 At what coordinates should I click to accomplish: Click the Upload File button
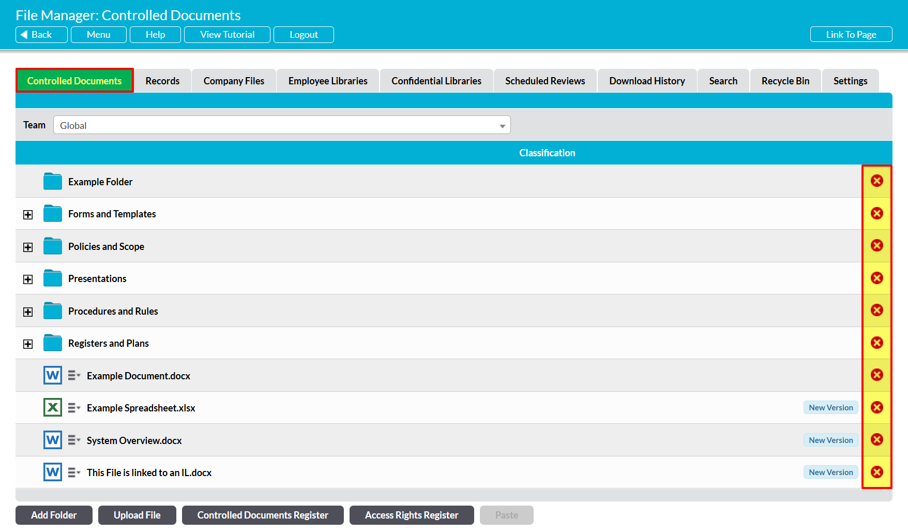click(137, 515)
